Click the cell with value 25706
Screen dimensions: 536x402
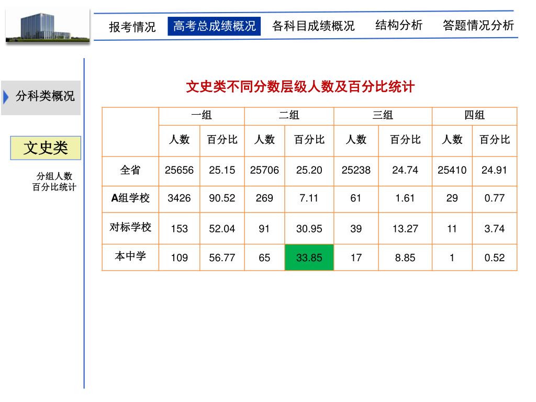[x=264, y=171]
